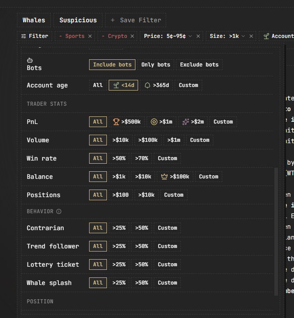Click the Account filter sprout icon
The height and width of the screenshot is (318, 294).
tap(266, 36)
